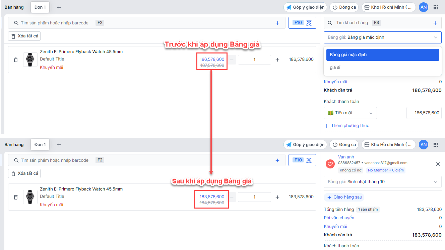Click the Giao hàng sau button
The height and width of the screenshot is (250, 445).
tap(344, 197)
